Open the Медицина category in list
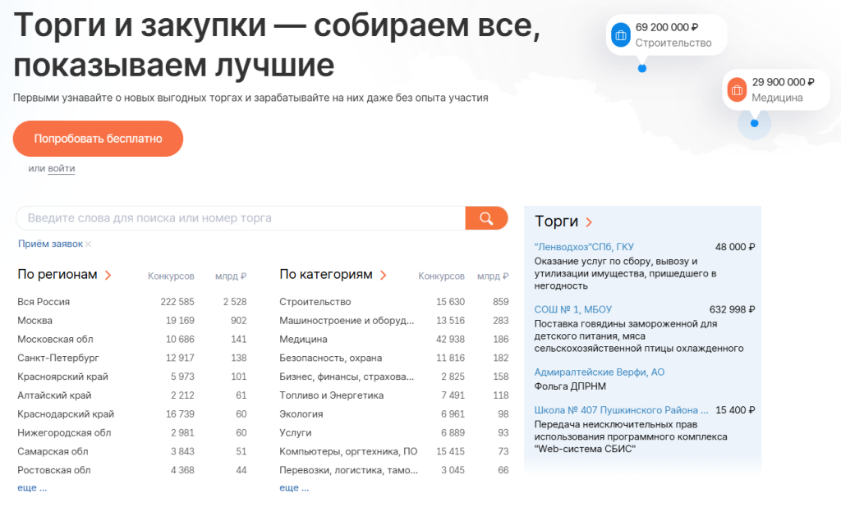This screenshot has height=507, width=841. pos(303,340)
